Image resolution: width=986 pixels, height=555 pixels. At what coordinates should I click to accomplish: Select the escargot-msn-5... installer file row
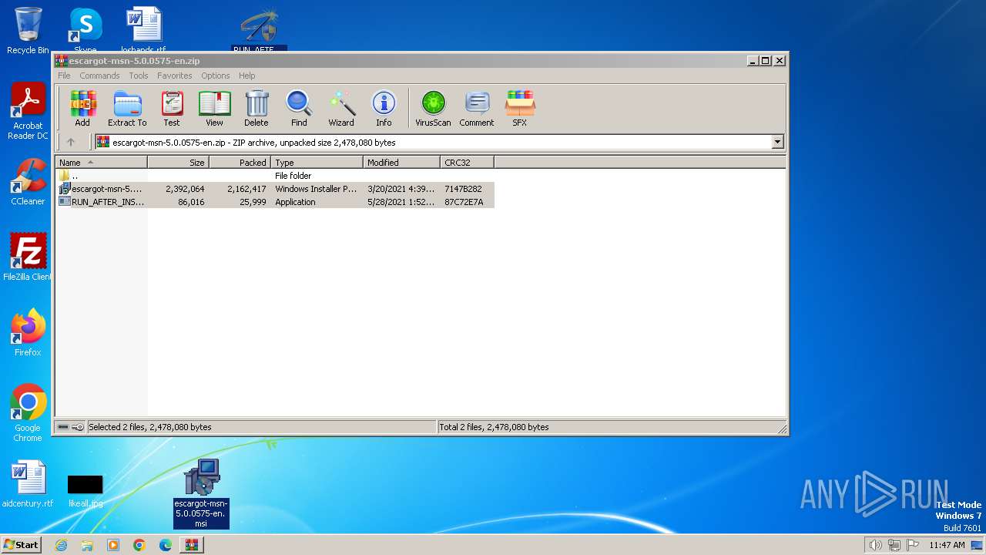tap(275, 189)
